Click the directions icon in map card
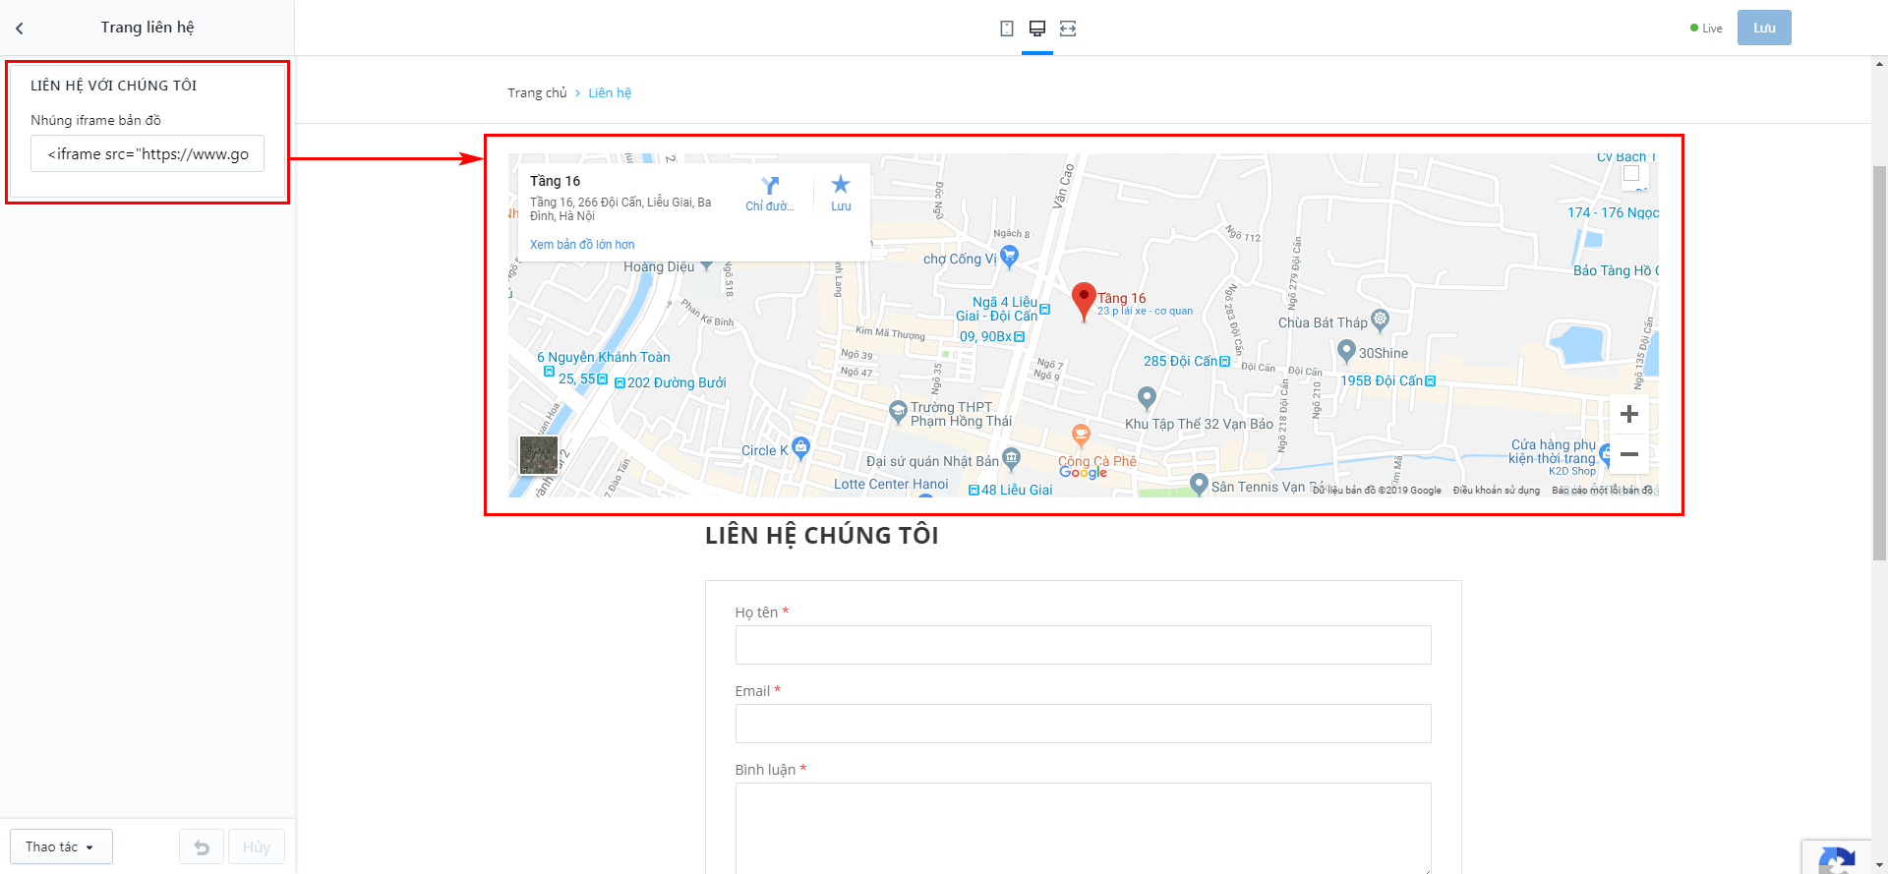The height and width of the screenshot is (874, 1888). [770, 185]
